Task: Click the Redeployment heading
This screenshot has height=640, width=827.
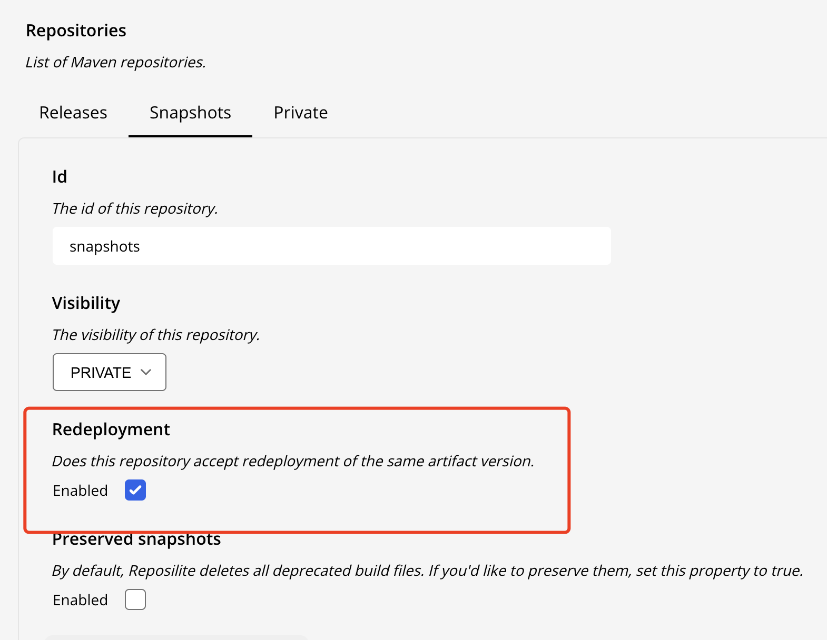Action: [x=111, y=429]
